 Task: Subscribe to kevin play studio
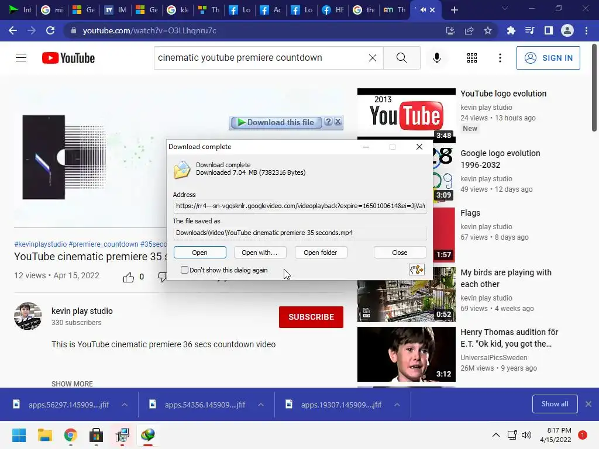(x=311, y=317)
